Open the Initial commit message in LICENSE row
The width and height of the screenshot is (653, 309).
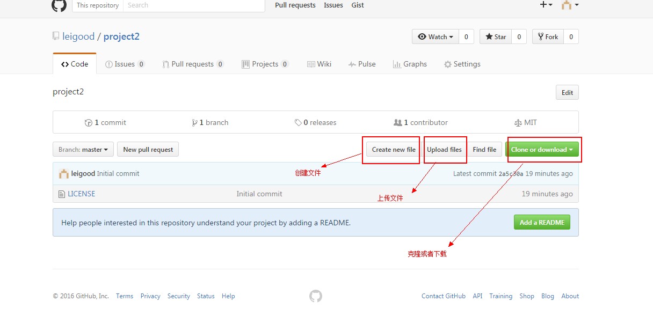pos(259,194)
